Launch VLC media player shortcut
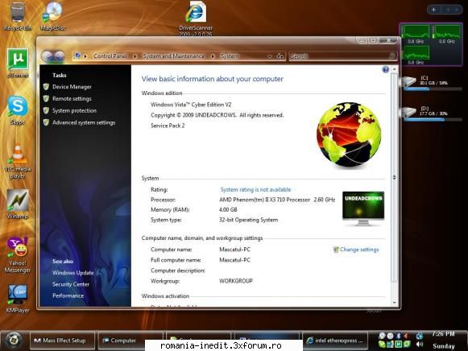The image size is (468, 351). [x=17, y=161]
